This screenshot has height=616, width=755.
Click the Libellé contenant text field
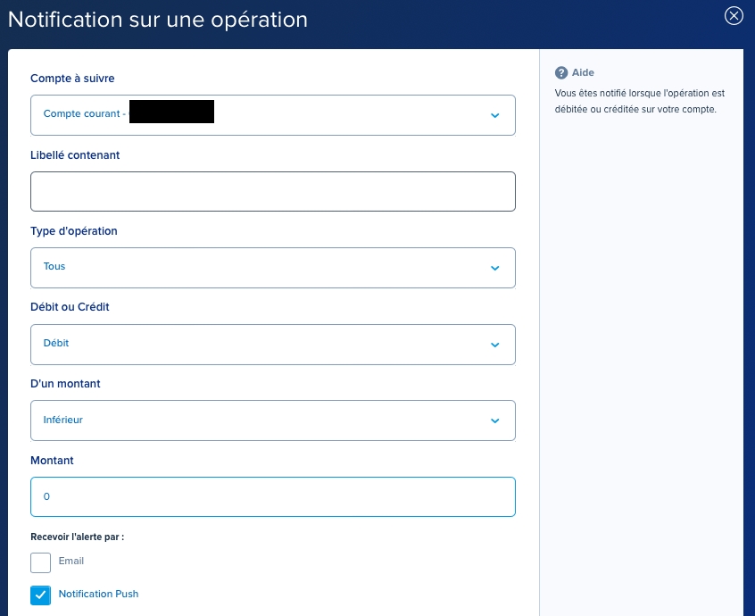[x=273, y=191]
